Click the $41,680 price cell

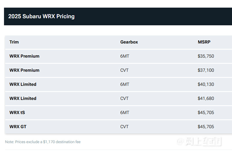click(206, 99)
